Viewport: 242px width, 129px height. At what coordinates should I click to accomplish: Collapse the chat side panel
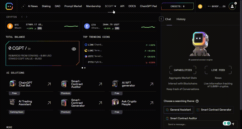(161, 19)
